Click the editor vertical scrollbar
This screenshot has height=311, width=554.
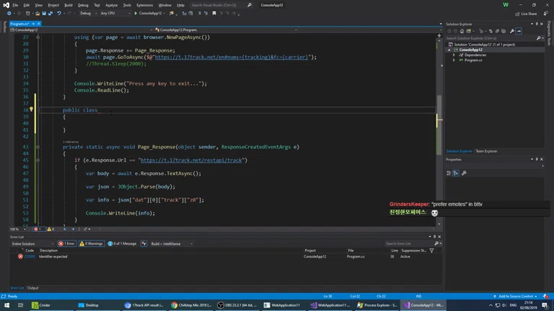pos(440,108)
